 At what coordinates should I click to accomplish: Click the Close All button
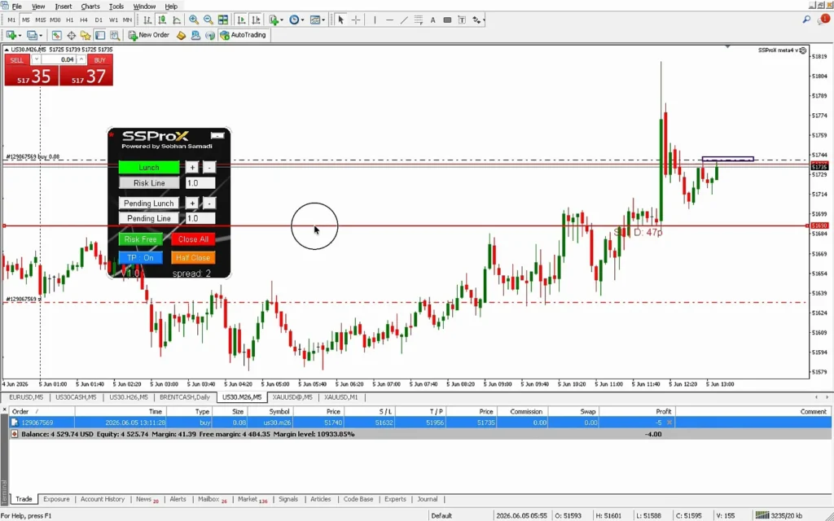(x=193, y=239)
